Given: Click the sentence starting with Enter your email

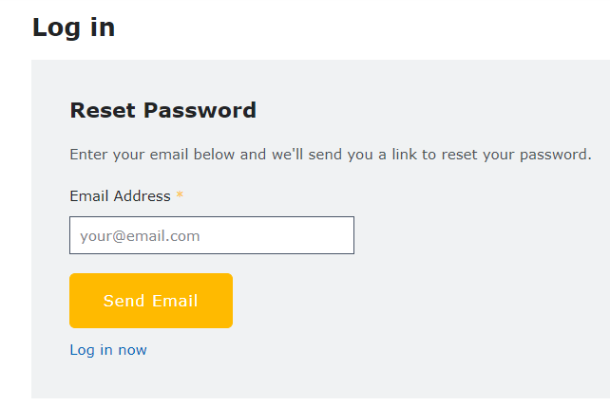Looking at the screenshot, I should pos(330,155).
